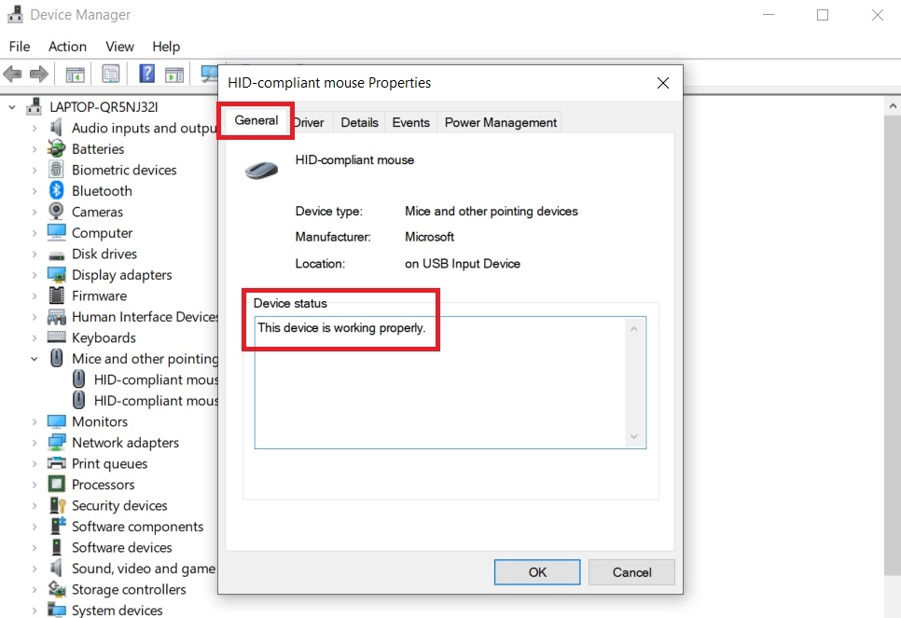Image resolution: width=901 pixels, height=618 pixels.
Task: Click the show/hide console tree toolbar icon
Action: coord(76,74)
